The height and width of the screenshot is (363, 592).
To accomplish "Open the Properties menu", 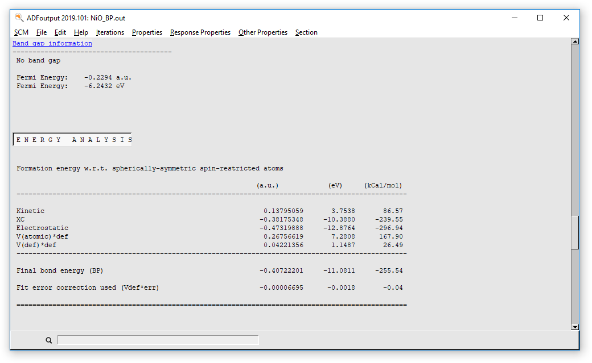I will coord(147,32).
